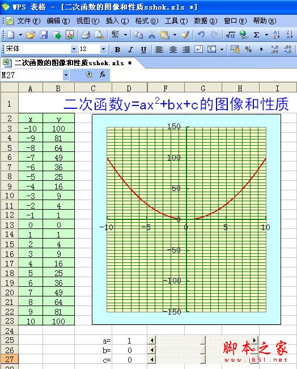Open the 窗口(W) menu
Viewport: 297px width, 369px height.
click(235, 21)
